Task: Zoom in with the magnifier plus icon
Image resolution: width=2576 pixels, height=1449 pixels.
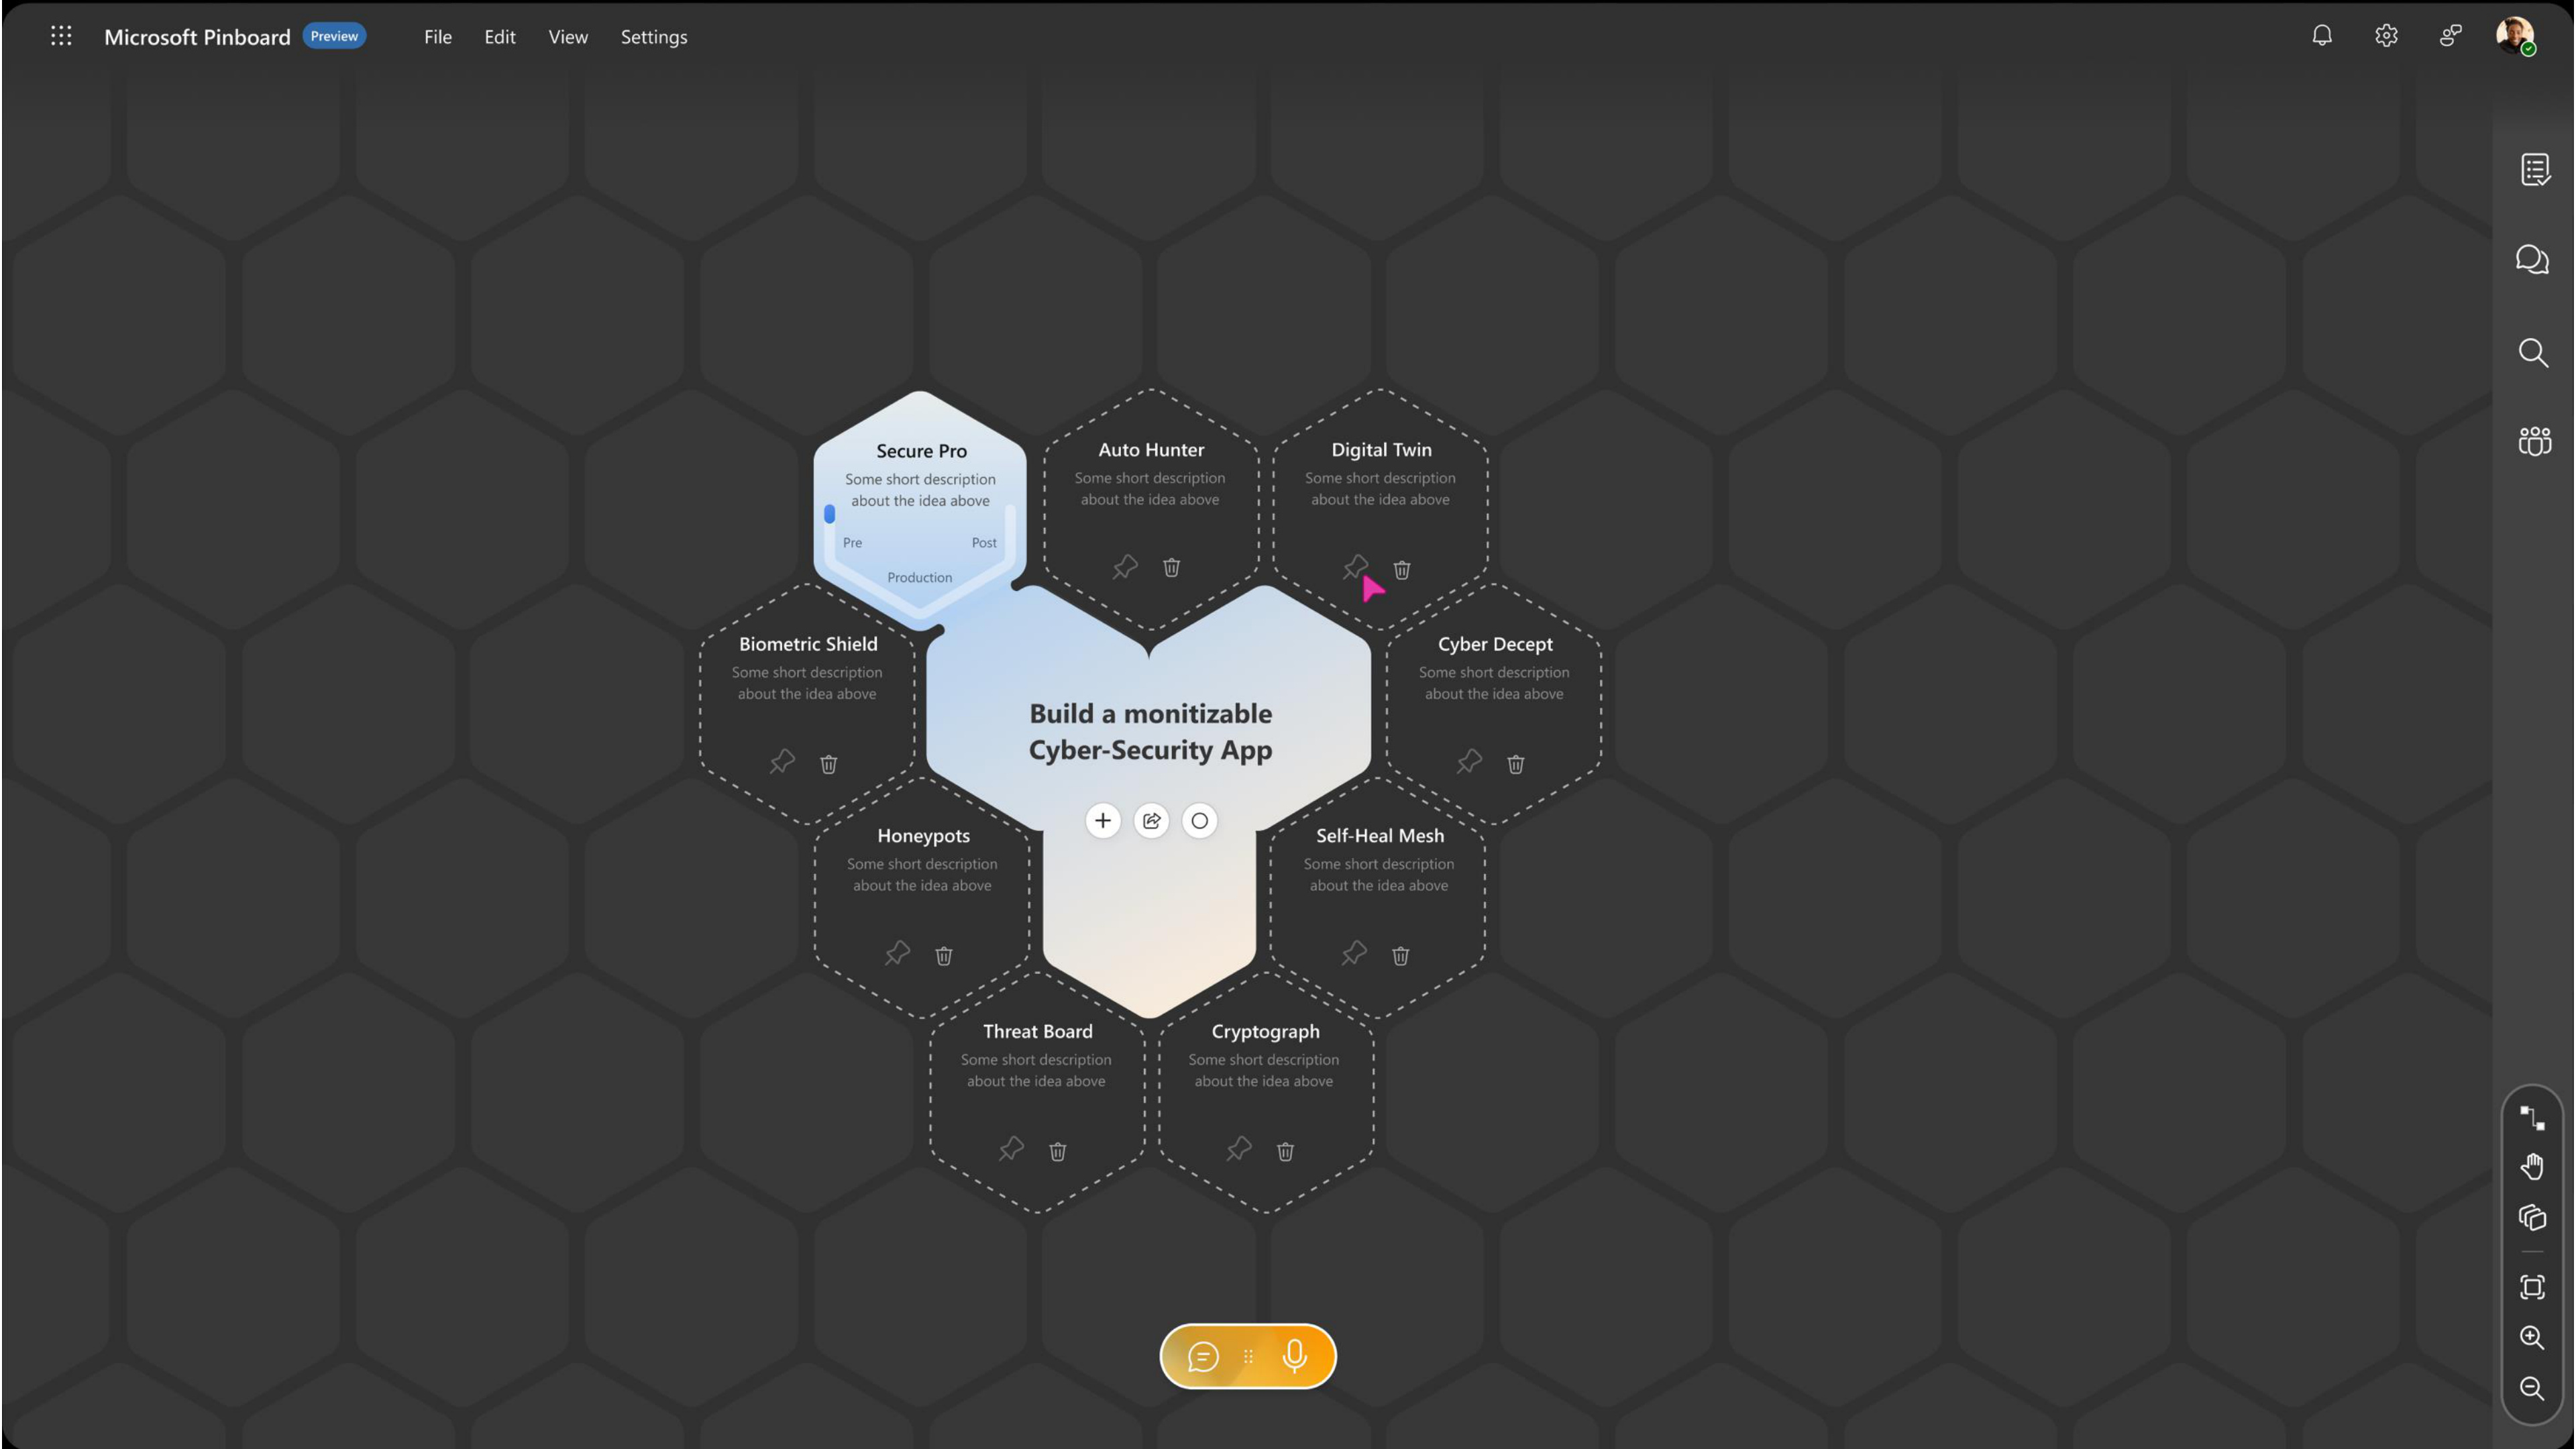Action: click(2532, 1338)
